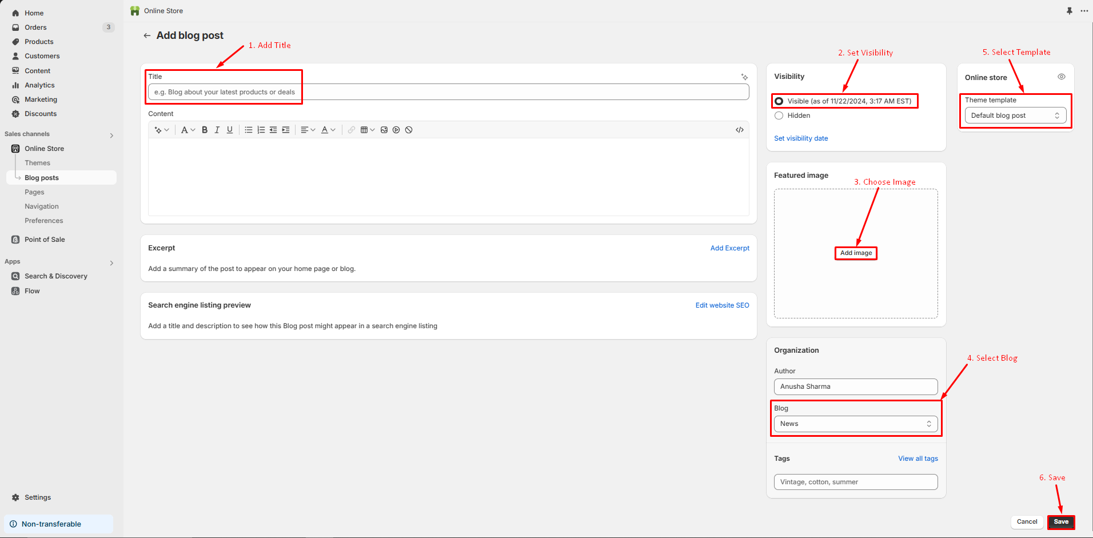Open the insert table dropdown
Viewport: 1093px width, 538px height.
pos(368,130)
